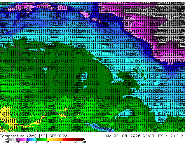
Task: Click the "0" legend value
Action: tap(36, 142)
